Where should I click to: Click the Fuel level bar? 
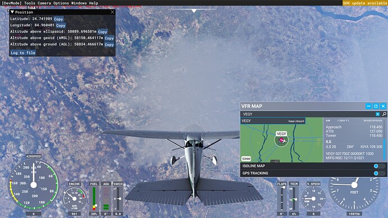point(94,198)
